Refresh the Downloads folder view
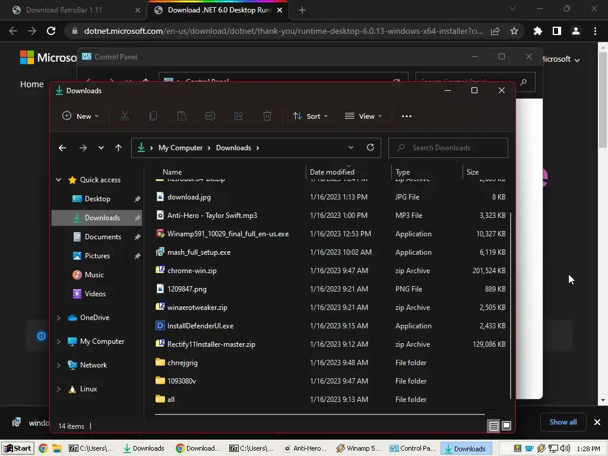The width and height of the screenshot is (608, 456). click(x=370, y=147)
